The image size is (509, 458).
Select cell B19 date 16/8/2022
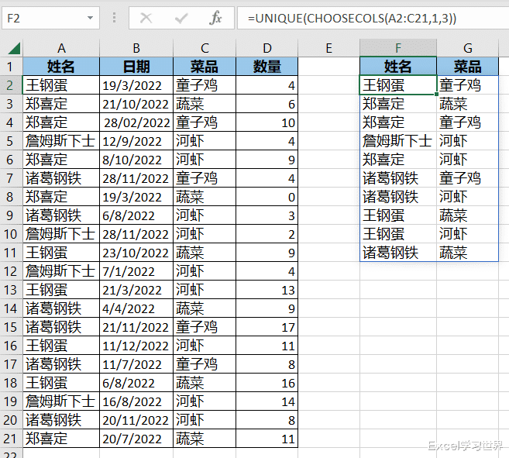coord(136,401)
